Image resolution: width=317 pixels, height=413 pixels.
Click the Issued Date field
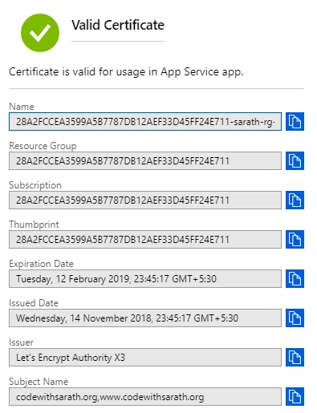(x=145, y=318)
